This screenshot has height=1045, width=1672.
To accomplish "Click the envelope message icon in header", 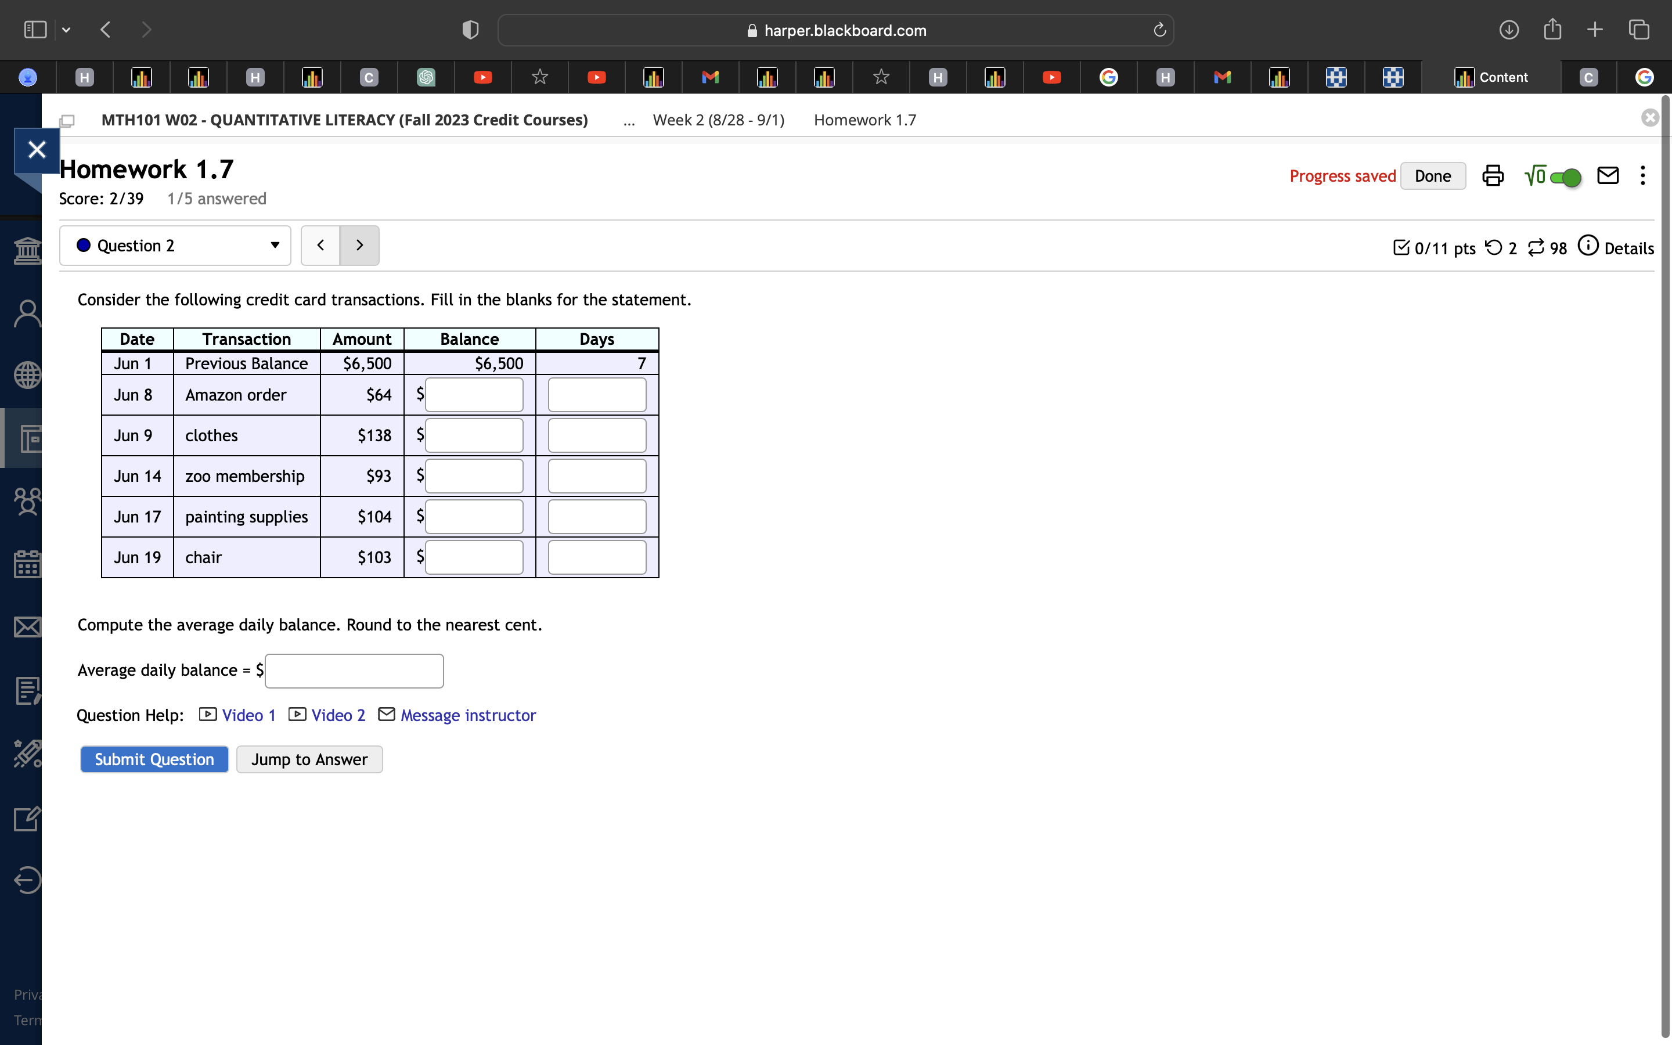I will 1607,175.
